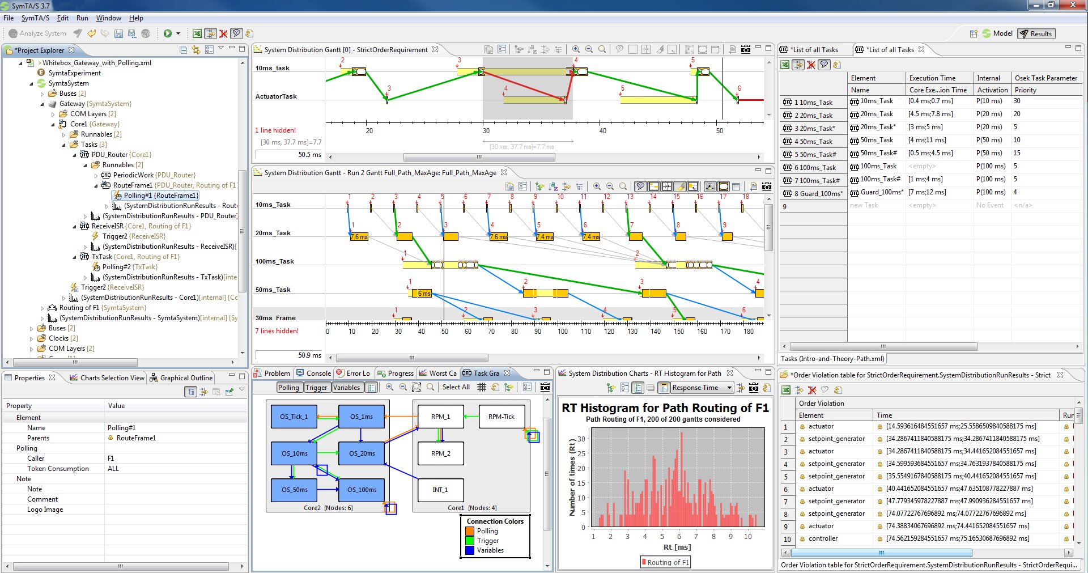Image resolution: width=1088 pixels, height=573 pixels.
Task: Click the blue Variables color swatch in legend
Action: tap(469, 550)
